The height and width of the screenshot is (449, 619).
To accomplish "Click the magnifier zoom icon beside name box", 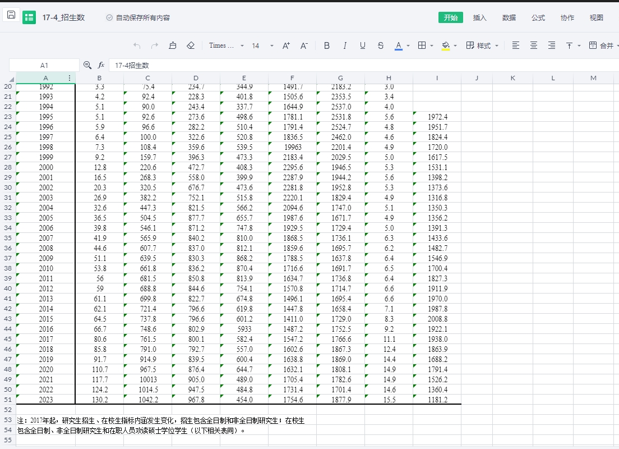I will click(x=87, y=65).
